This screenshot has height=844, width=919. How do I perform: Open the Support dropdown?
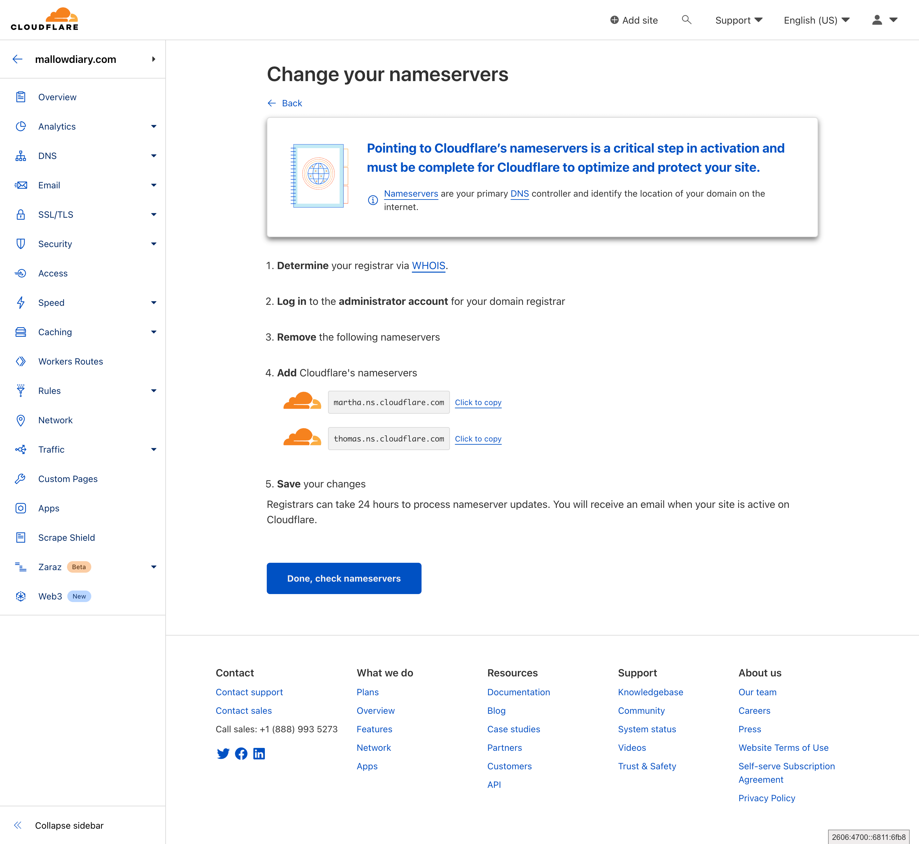[738, 20]
